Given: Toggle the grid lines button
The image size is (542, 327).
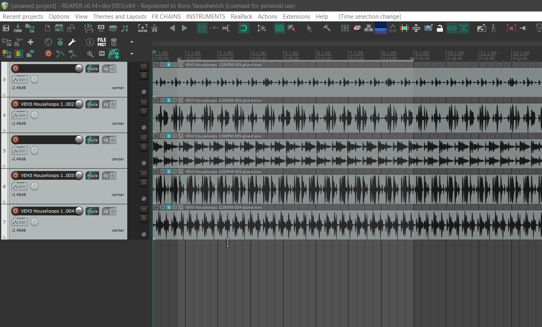Looking at the screenshot, I should (202, 28).
